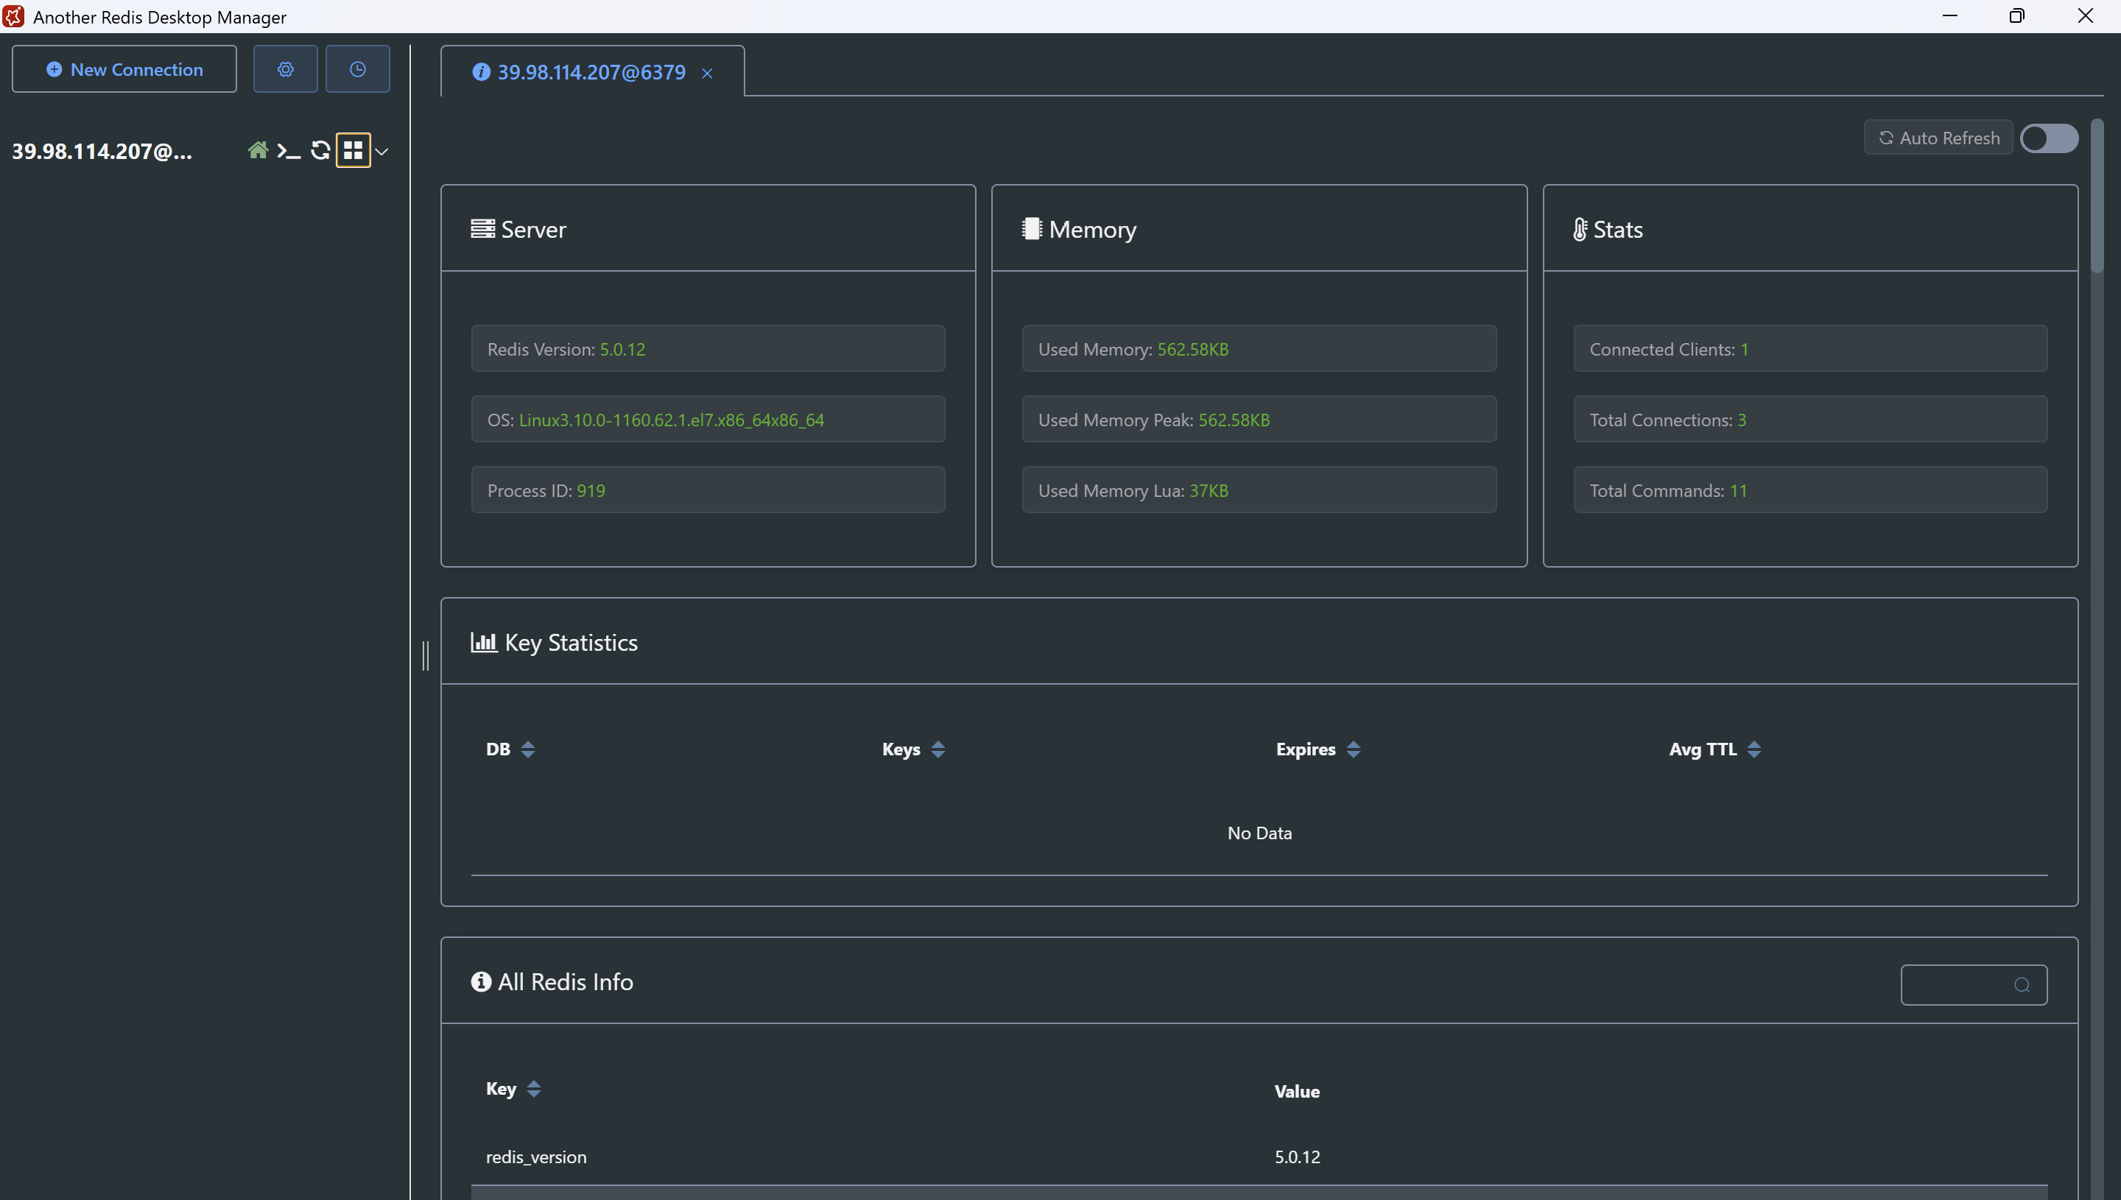Screen dimensions: 2121x1200
Task: Click the Stats thermometer icon
Action: [x=1580, y=229]
